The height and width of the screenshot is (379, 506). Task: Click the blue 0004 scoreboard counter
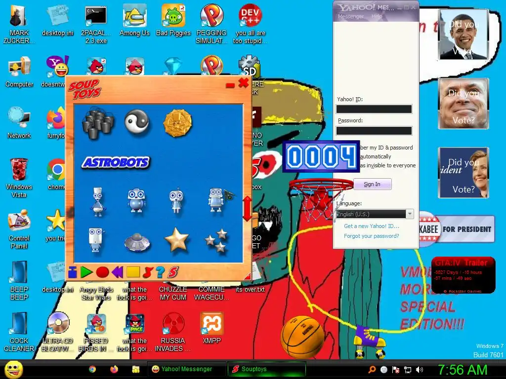pyautogui.click(x=321, y=156)
